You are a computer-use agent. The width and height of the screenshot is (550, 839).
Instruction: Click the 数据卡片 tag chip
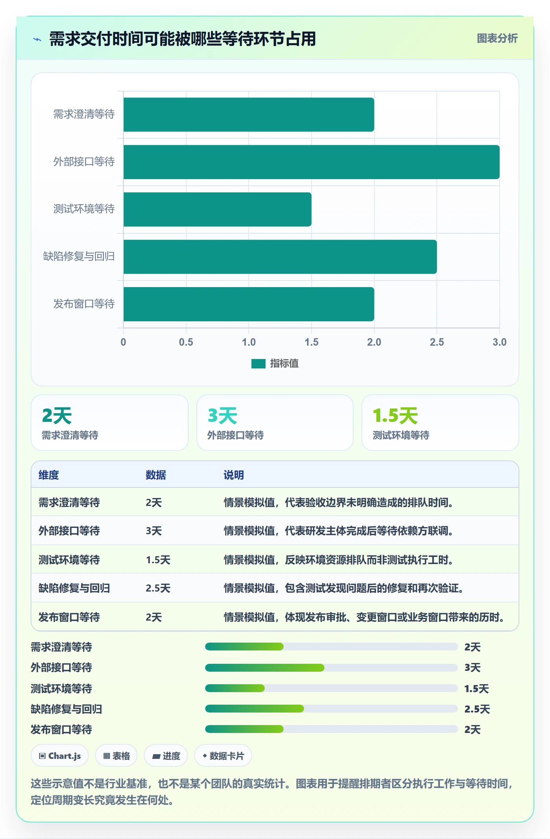[x=223, y=756]
